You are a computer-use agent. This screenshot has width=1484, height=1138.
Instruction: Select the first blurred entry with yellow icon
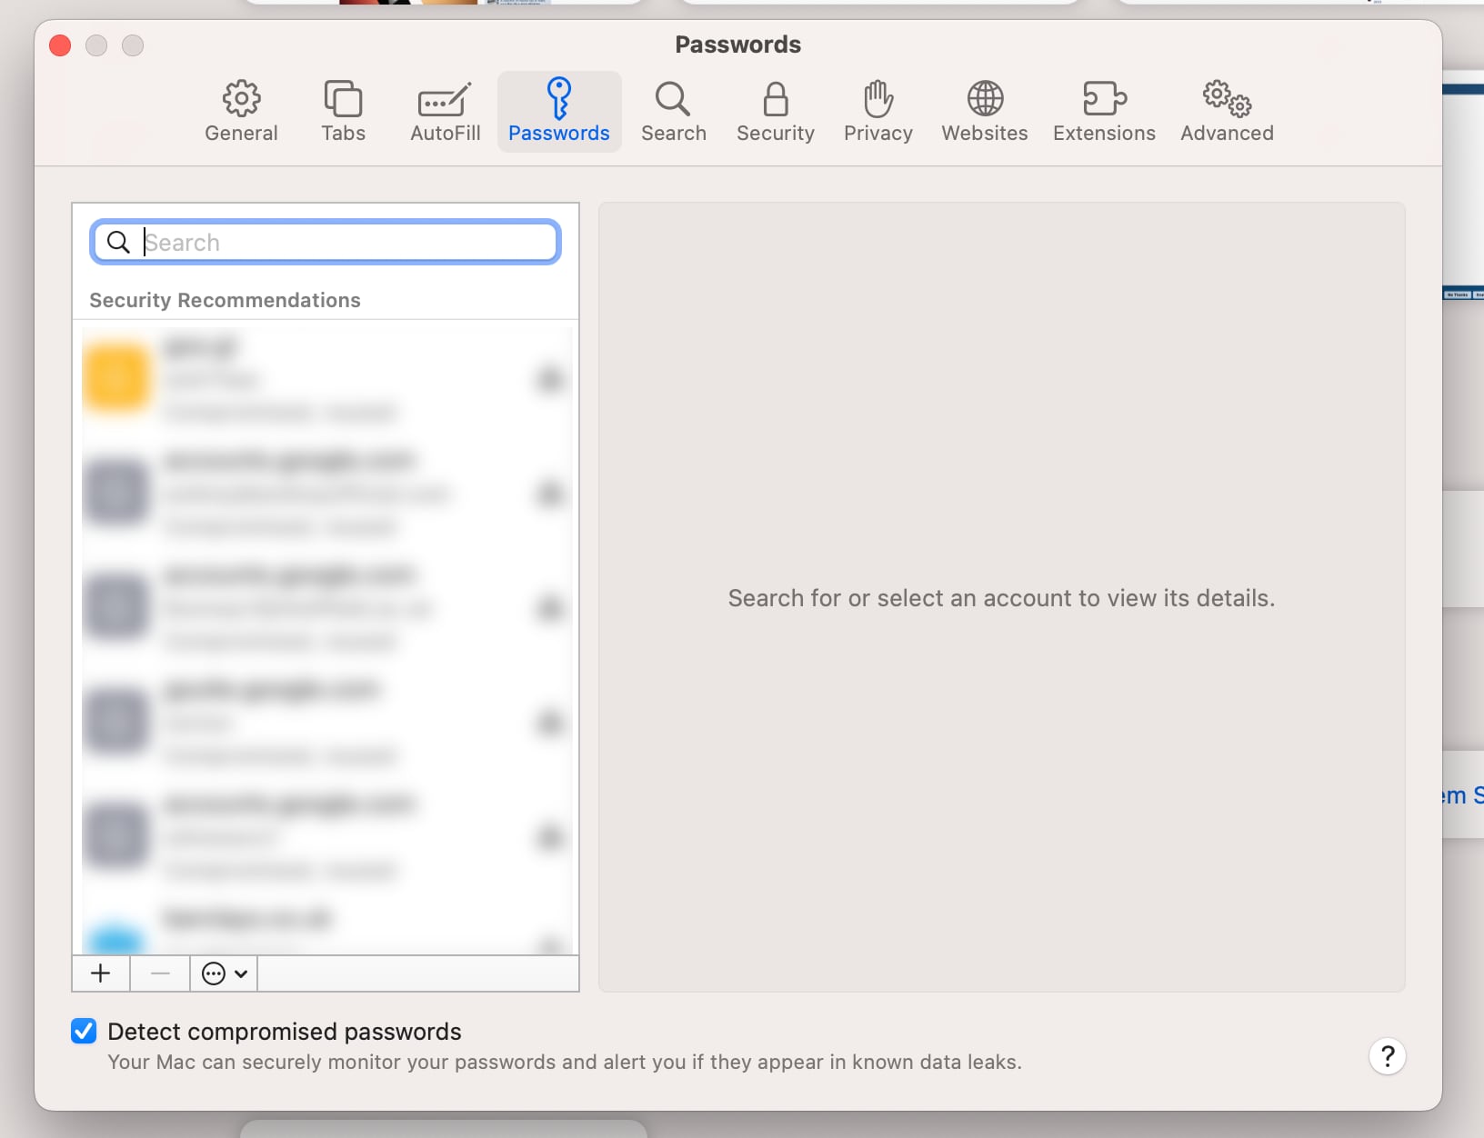(x=326, y=378)
